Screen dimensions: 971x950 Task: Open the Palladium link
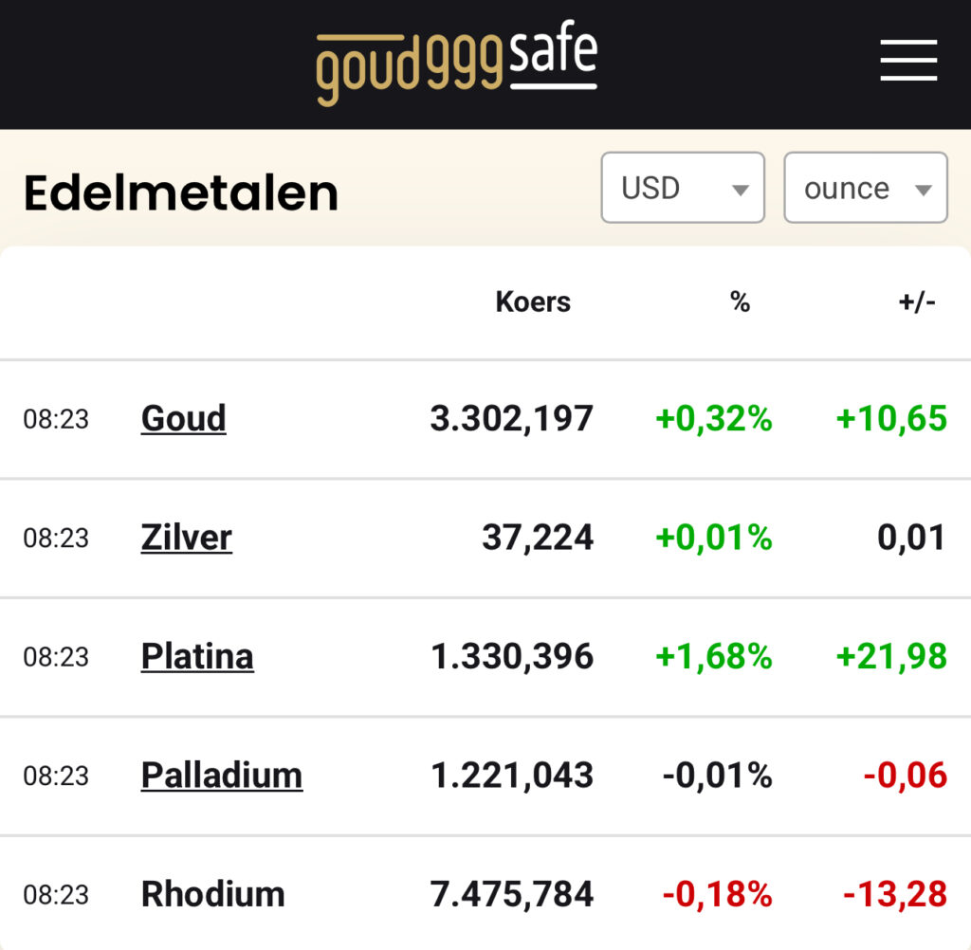(x=221, y=776)
